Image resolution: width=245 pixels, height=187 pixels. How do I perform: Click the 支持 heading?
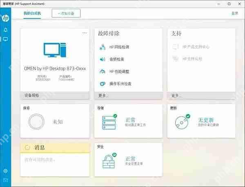(176, 33)
